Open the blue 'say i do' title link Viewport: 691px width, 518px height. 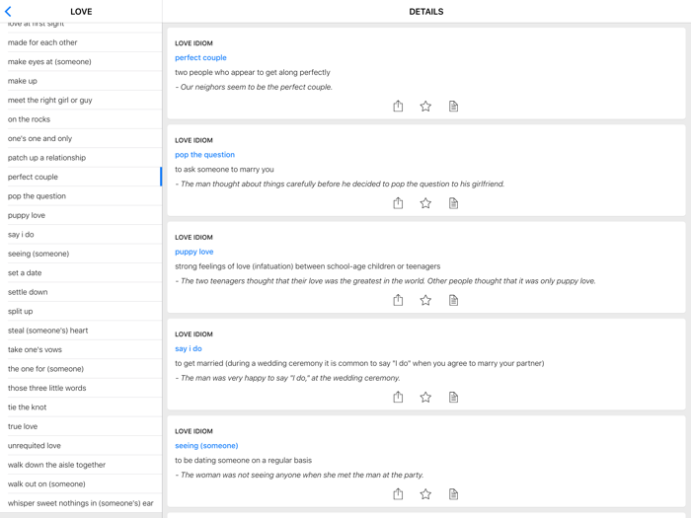pyautogui.click(x=189, y=348)
